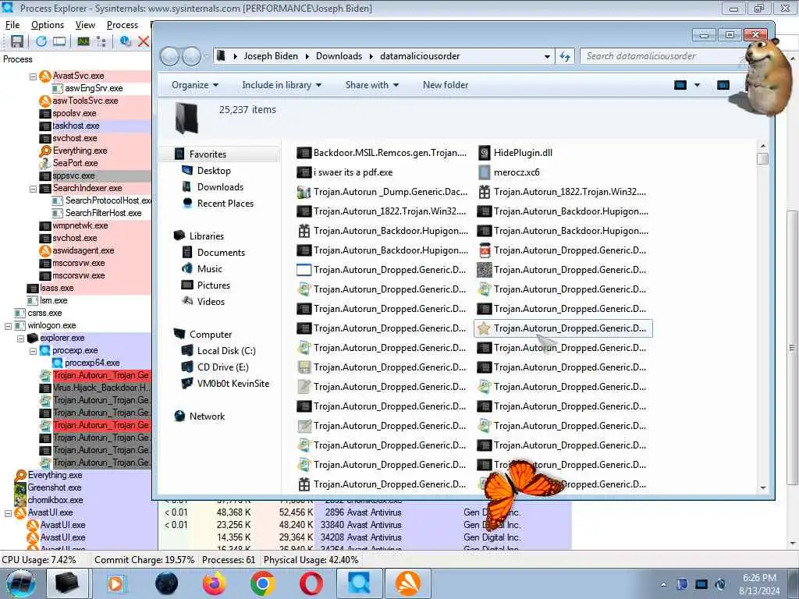
Task: Select the HidePlugin.dll file icon
Action: pos(484,153)
